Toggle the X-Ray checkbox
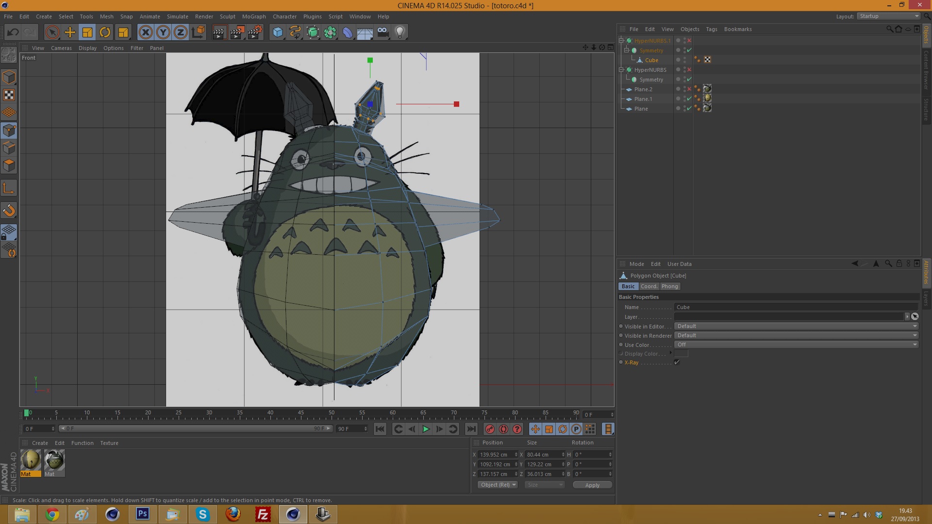Viewport: 932px width, 524px height. coord(677,362)
